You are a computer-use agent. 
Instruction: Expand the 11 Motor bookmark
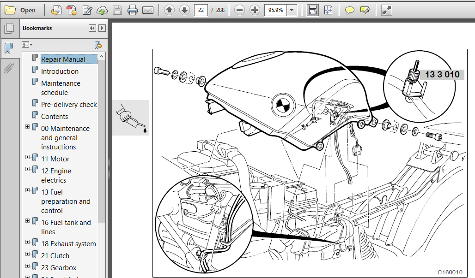coord(27,157)
